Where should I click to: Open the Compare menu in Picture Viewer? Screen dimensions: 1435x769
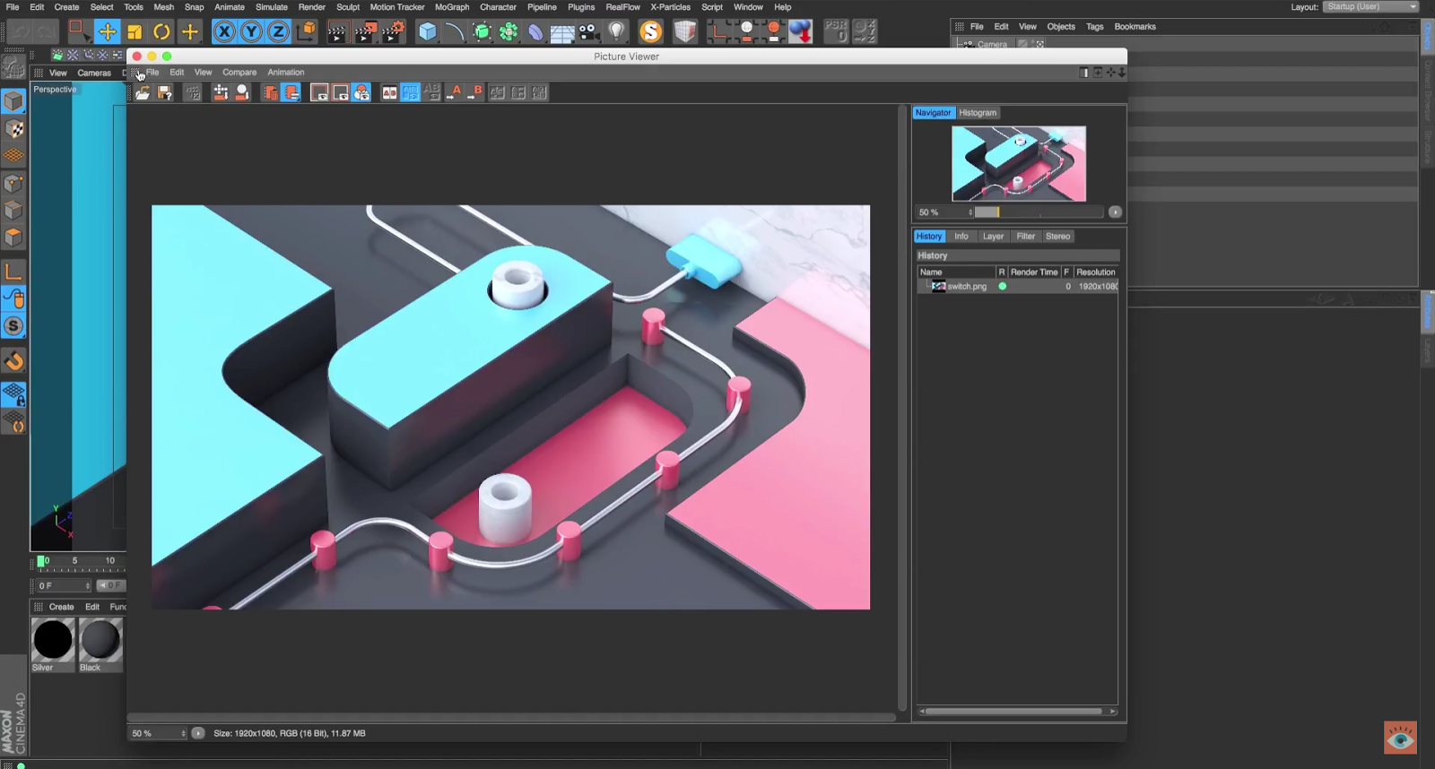pos(239,73)
